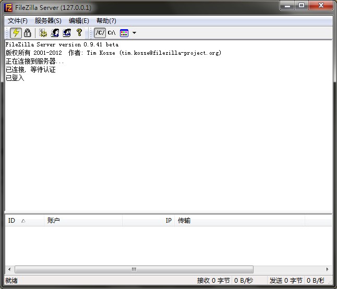This screenshot has height=289, width=337.
Task: Open the Groups editor icon
Action: coord(67,33)
